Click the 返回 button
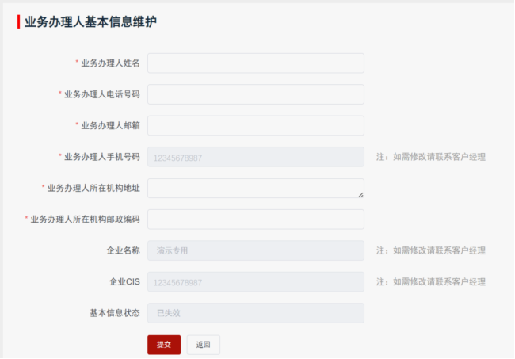 coord(204,345)
